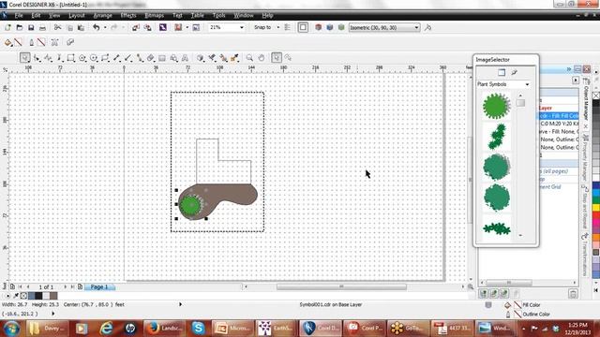The image size is (600, 337).
Task: Go to the previous page arrow
Action: 27,286
